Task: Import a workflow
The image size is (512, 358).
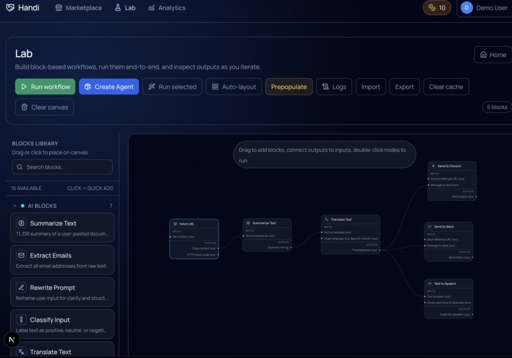Action: (370, 86)
